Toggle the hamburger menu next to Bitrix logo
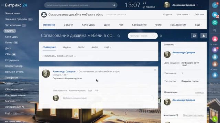Image resolution: width=220 pixels, height=123 pixels. pyautogui.click(x=2, y=5)
